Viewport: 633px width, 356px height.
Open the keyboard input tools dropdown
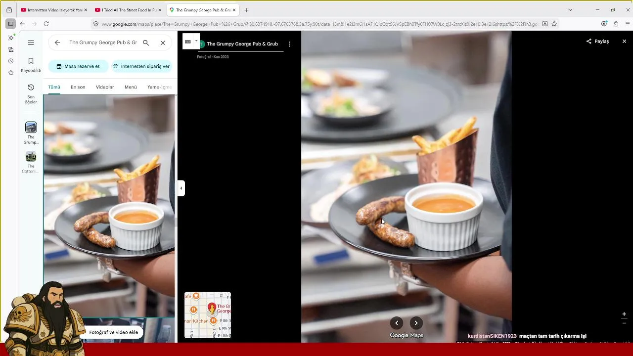click(x=196, y=41)
